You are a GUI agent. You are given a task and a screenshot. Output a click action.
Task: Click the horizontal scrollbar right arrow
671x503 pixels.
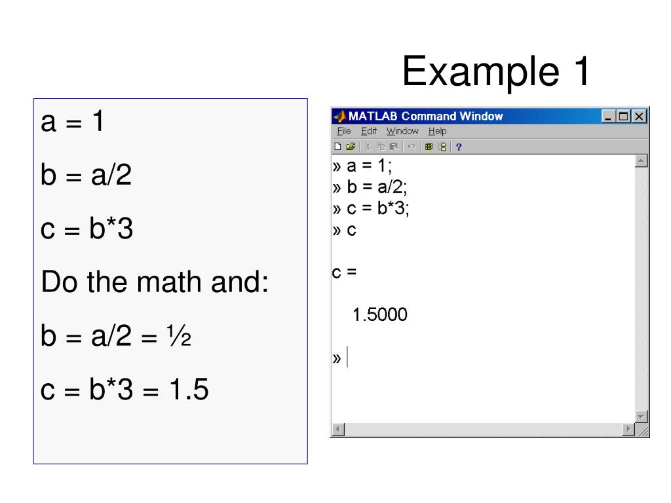tap(628, 429)
